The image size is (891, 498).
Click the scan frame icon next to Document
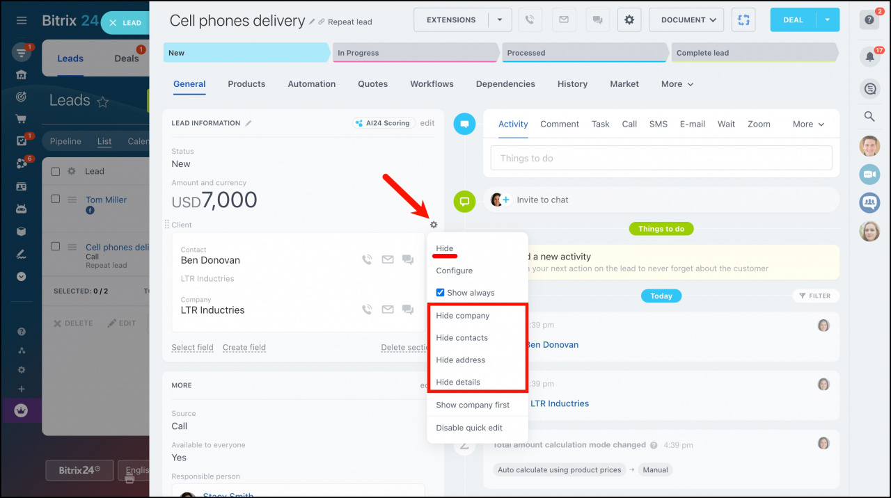tap(743, 20)
